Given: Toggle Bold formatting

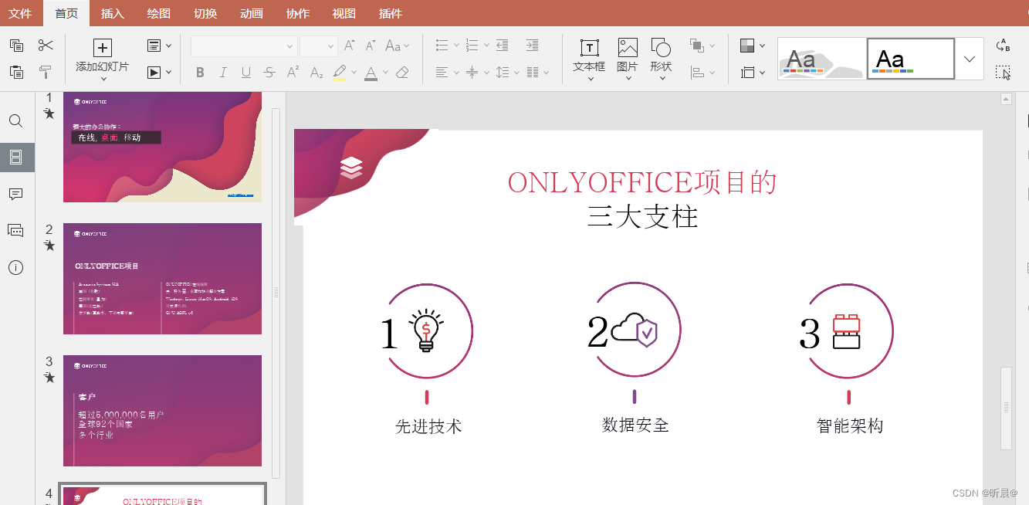Looking at the screenshot, I should (x=200, y=73).
